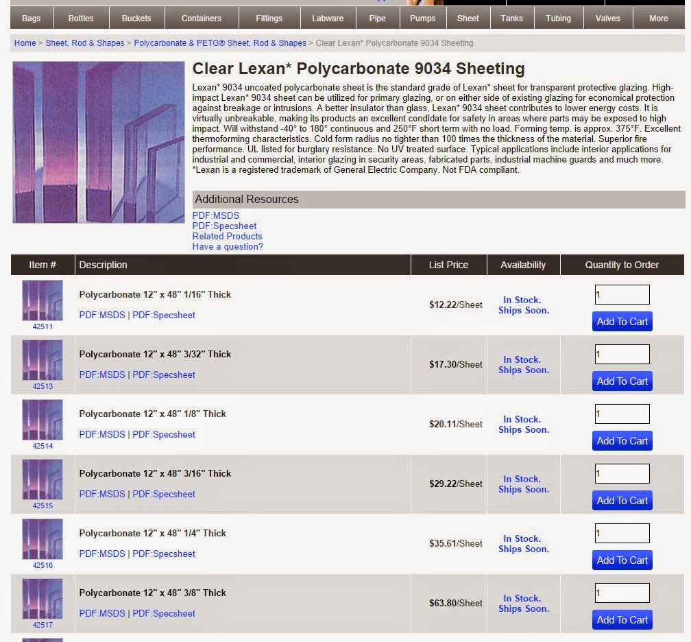Click item number 42515 link
The height and width of the screenshot is (642, 691).
(43, 506)
